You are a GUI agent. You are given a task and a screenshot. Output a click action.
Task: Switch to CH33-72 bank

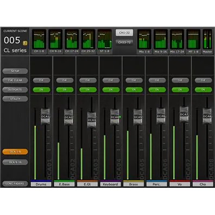coord(124,42)
